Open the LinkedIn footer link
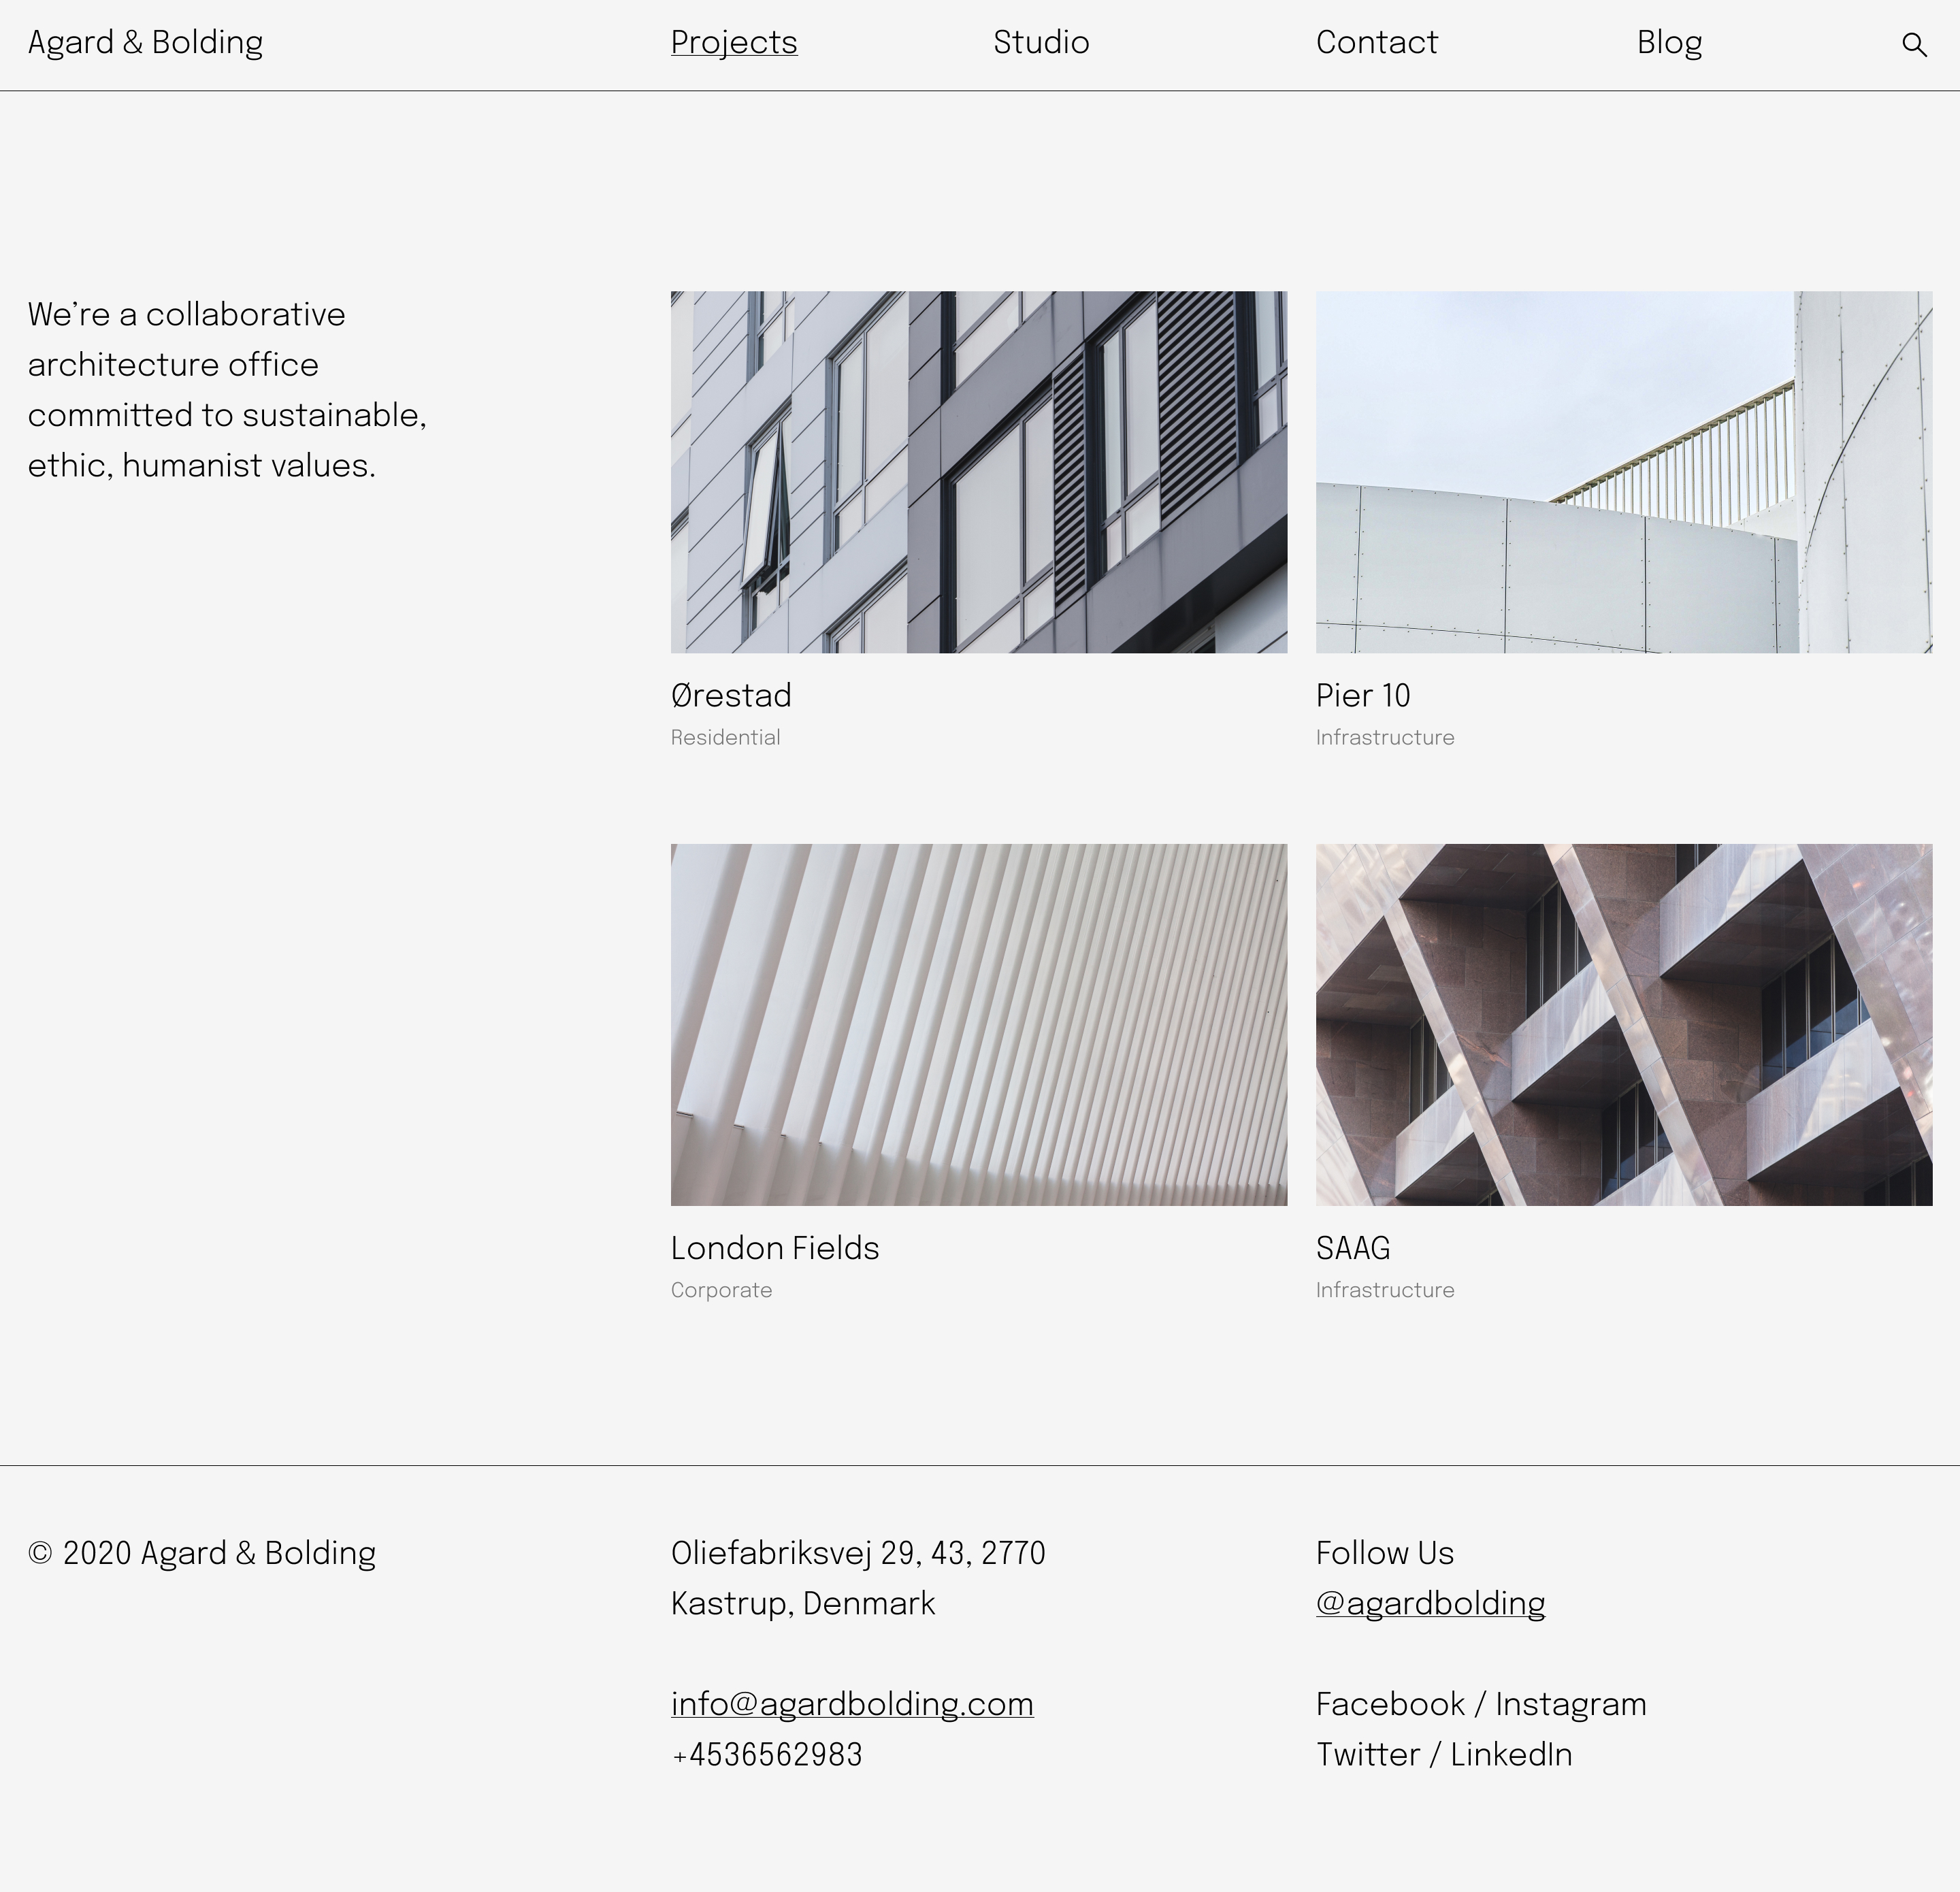The height and width of the screenshot is (1892, 1960). coord(1510,1754)
